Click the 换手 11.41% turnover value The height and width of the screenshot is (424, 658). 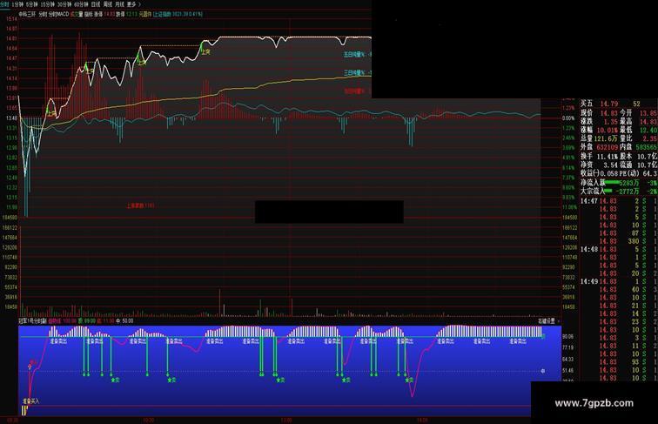click(x=608, y=156)
